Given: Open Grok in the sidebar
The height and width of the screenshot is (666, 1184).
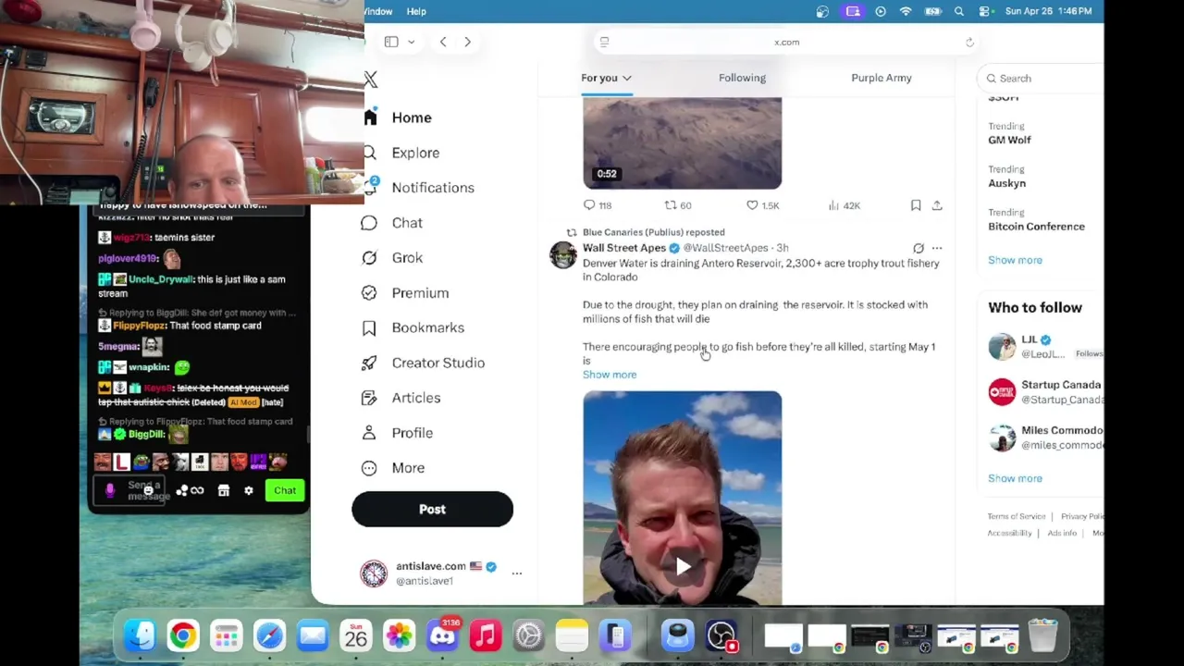Looking at the screenshot, I should coord(406,258).
